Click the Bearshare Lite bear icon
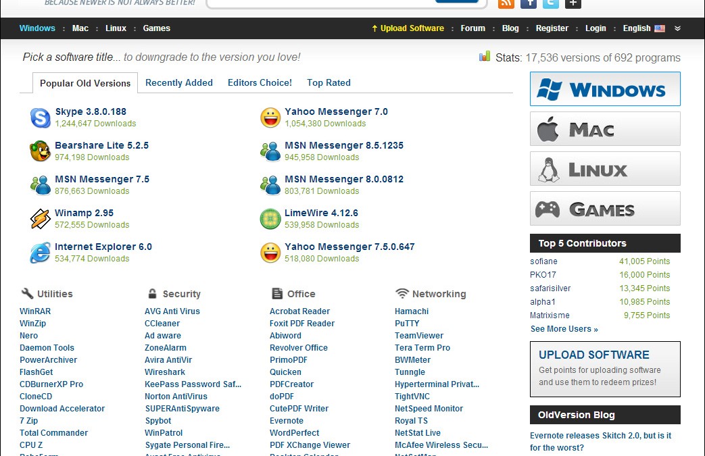 (x=41, y=151)
